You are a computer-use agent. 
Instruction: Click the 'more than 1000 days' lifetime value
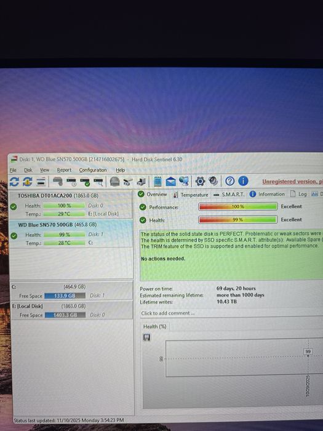241,295
